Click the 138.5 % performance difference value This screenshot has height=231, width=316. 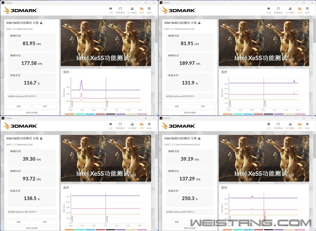[x=32, y=198]
